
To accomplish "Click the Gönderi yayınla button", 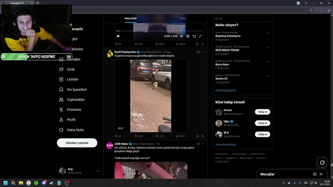I will pos(77,143).
